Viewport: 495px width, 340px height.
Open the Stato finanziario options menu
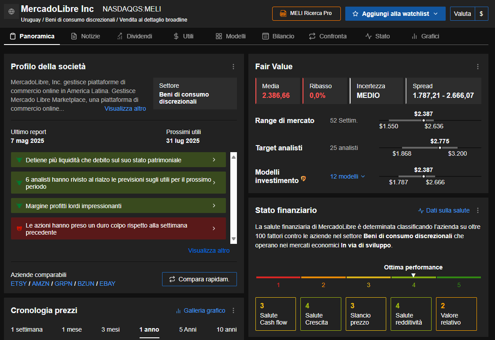click(x=478, y=210)
